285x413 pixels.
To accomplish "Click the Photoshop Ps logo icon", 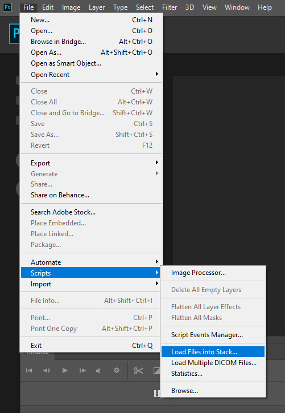I will (x=7, y=7).
